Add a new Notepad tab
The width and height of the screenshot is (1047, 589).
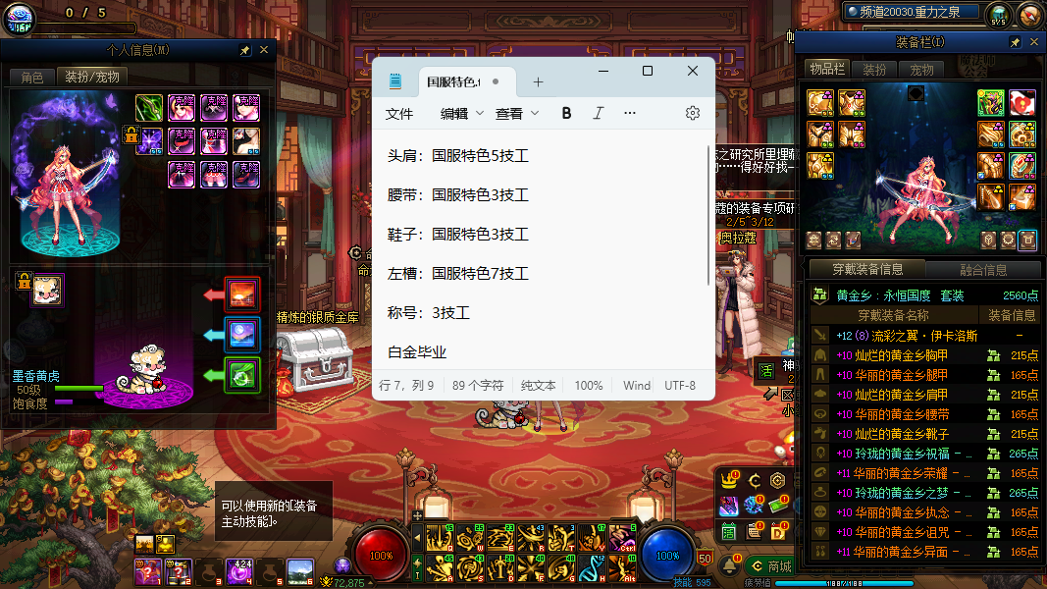pos(538,82)
